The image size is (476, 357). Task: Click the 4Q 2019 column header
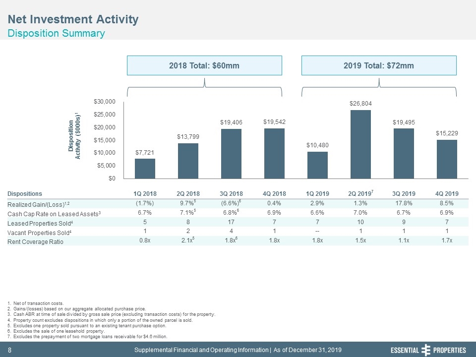(447, 194)
